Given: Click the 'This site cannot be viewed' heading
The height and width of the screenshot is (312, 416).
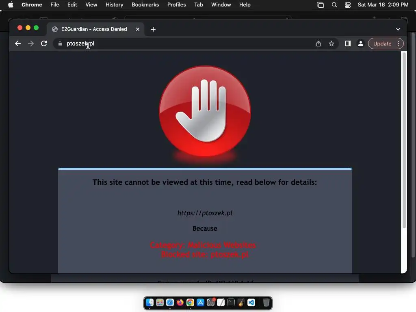Looking at the screenshot, I should [205, 182].
